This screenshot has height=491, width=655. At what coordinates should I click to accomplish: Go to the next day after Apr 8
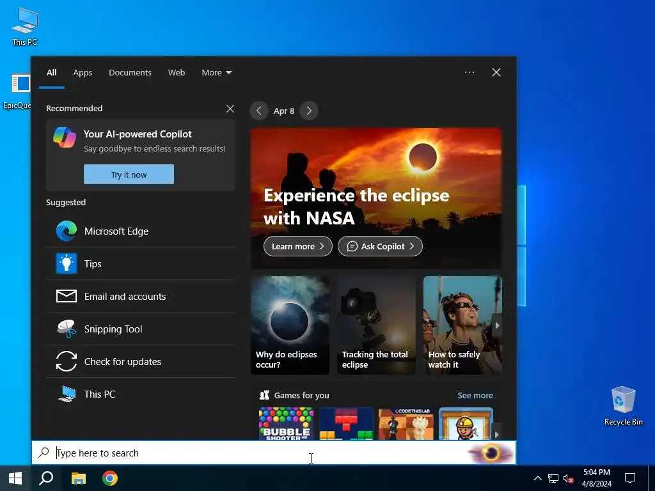[x=309, y=111]
